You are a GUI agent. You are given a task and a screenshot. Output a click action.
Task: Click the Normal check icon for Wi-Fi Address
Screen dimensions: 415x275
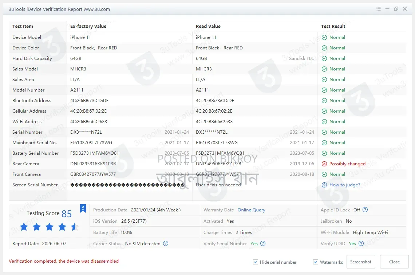click(x=324, y=122)
